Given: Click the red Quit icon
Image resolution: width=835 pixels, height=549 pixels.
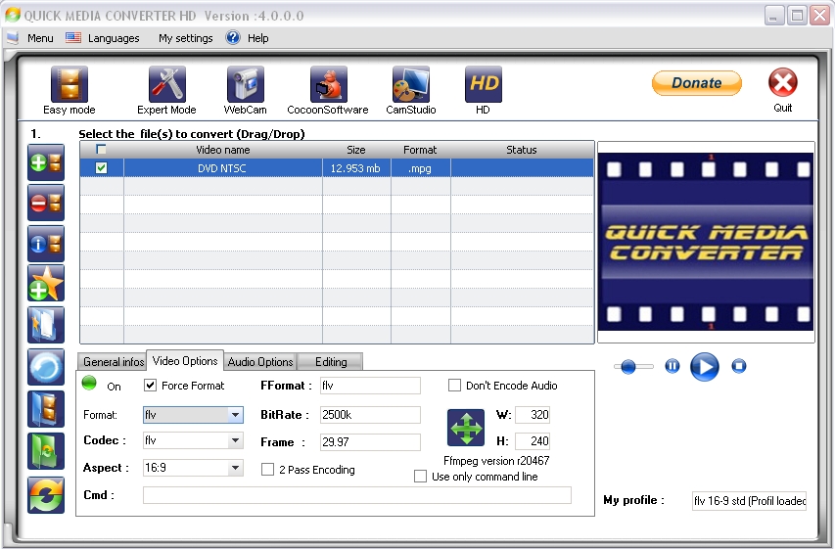Looking at the screenshot, I should pos(783,83).
